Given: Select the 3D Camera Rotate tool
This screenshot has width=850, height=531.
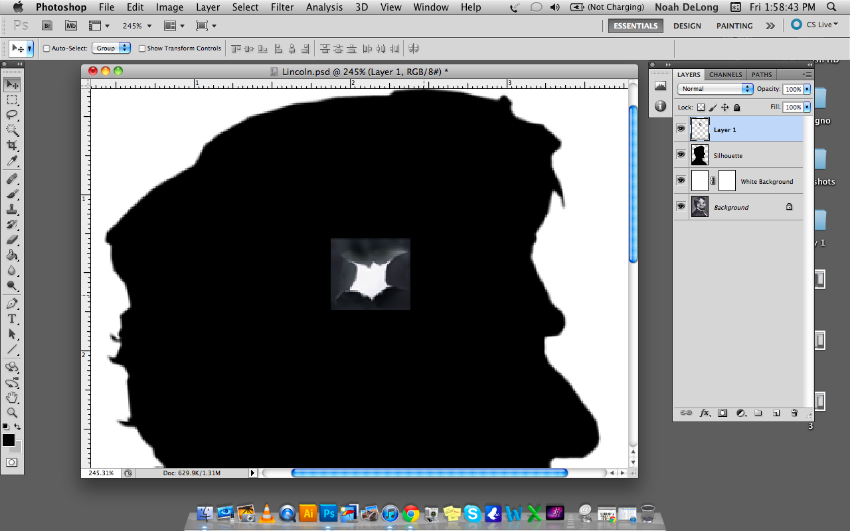Looking at the screenshot, I should tap(12, 382).
